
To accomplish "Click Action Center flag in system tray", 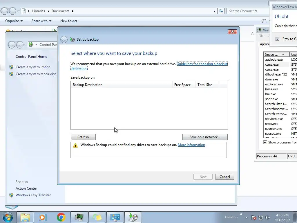I will point(254,217).
